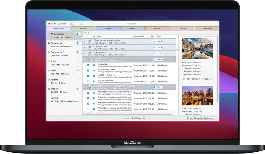Screen dimensions: 265x154
Task: Open the Archives tab
Action: (x=182, y=28)
